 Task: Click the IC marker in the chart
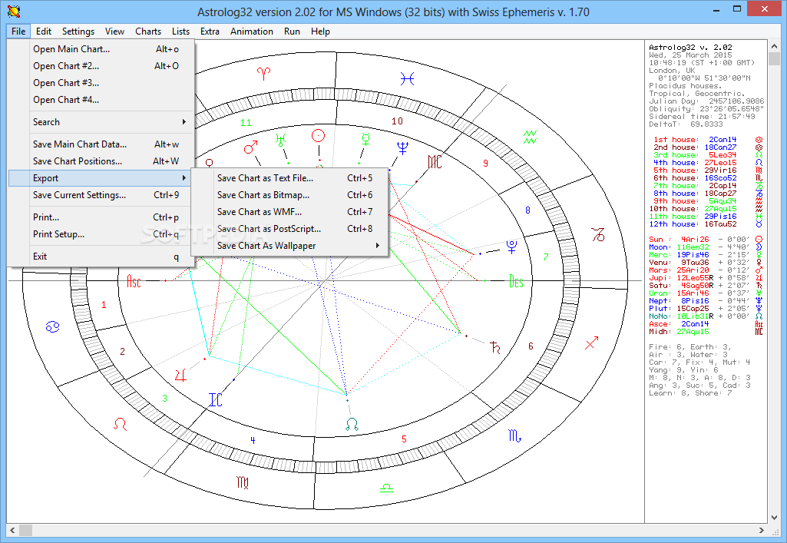(215, 400)
